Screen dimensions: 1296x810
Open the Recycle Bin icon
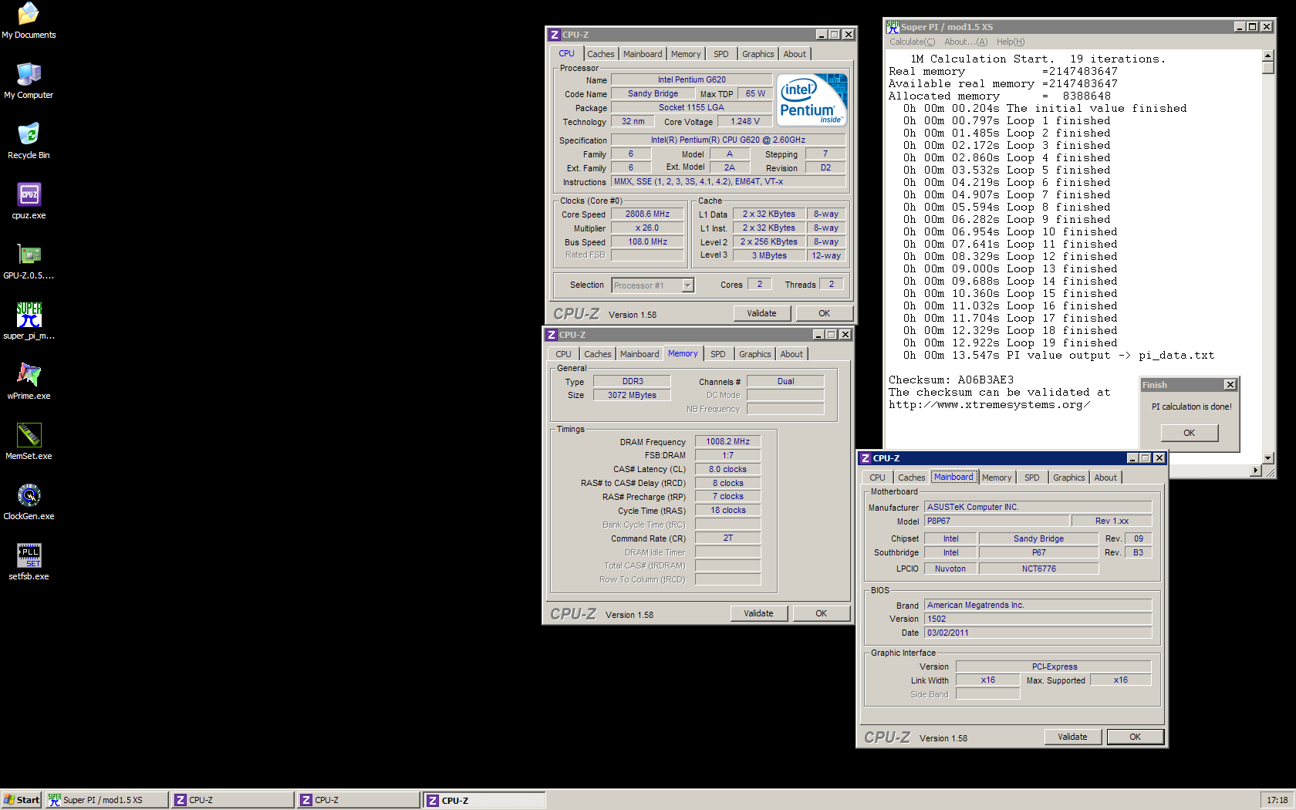pyautogui.click(x=29, y=140)
